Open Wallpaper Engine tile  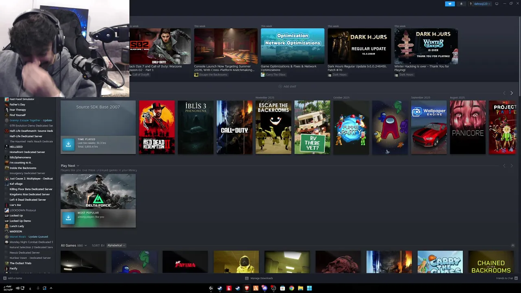(x=429, y=127)
